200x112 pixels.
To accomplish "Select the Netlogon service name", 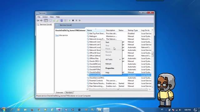I will coord(93,36).
